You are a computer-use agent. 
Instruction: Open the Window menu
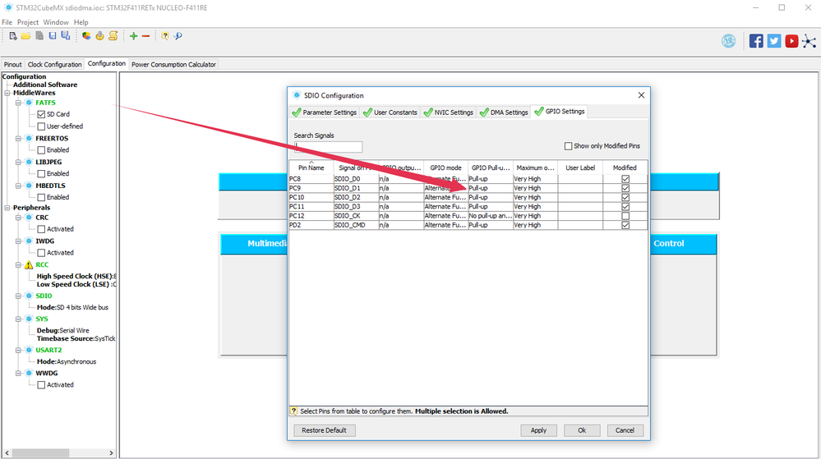56,22
